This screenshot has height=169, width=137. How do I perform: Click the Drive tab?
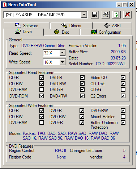click(x=23, y=32)
